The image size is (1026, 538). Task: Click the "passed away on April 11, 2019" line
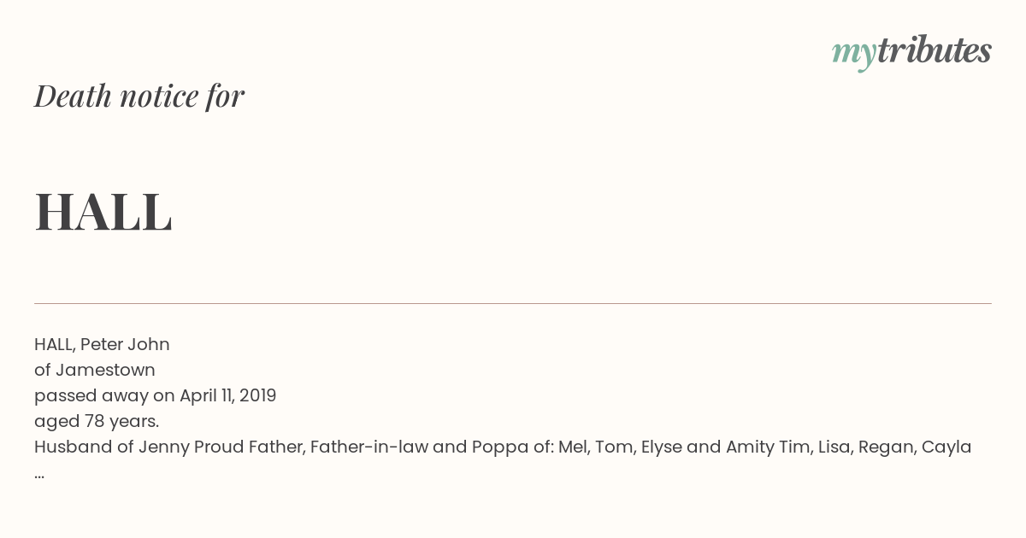[155, 395]
